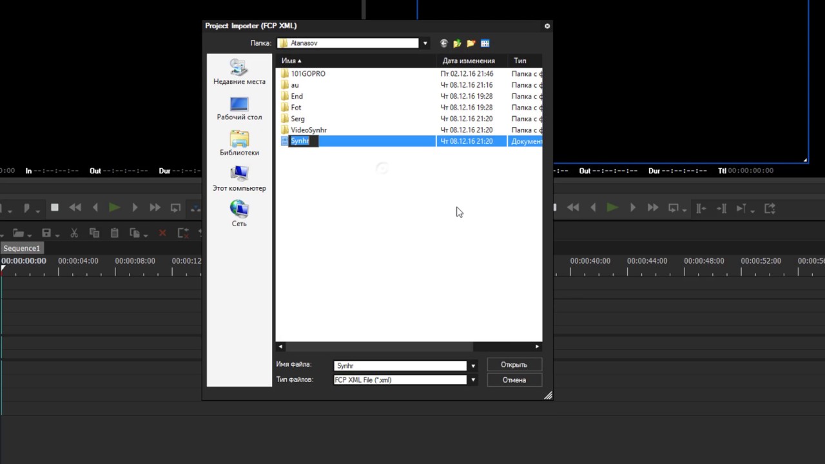This screenshot has height=464, width=825.
Task: Toggle loop playback in left Player monitor
Action: (x=175, y=208)
